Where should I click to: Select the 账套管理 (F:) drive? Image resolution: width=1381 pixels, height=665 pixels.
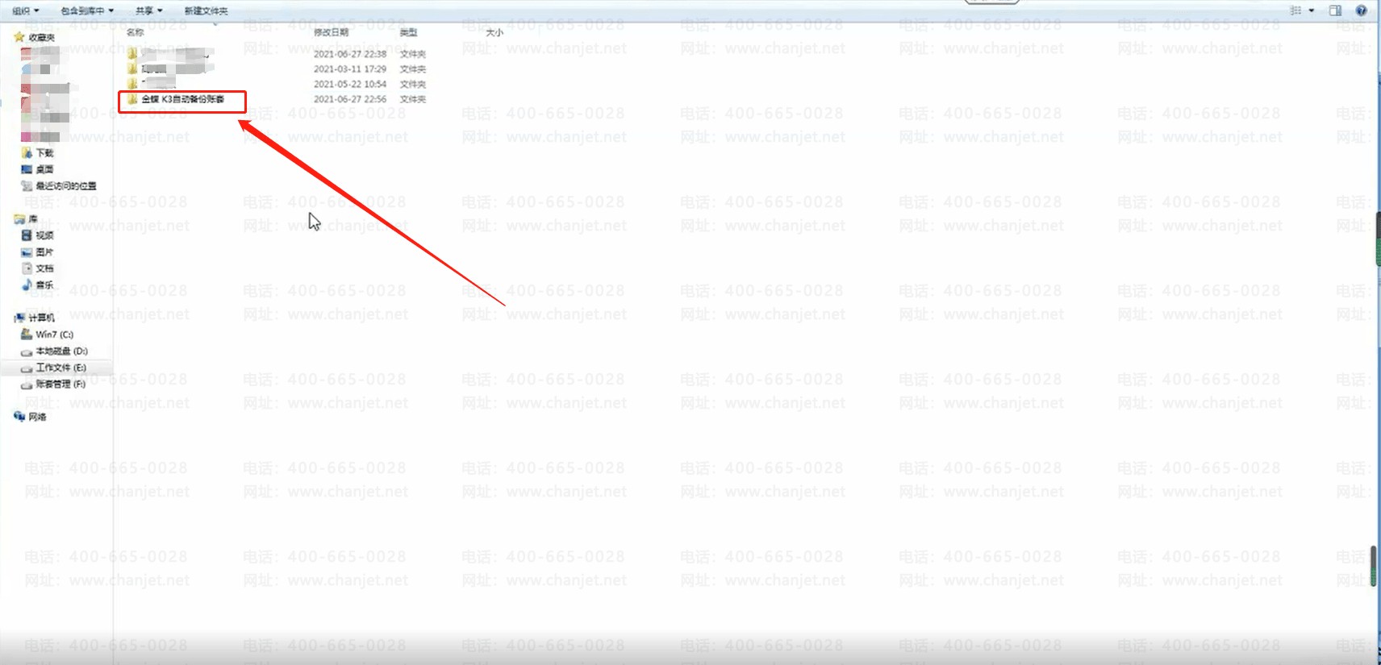point(60,384)
